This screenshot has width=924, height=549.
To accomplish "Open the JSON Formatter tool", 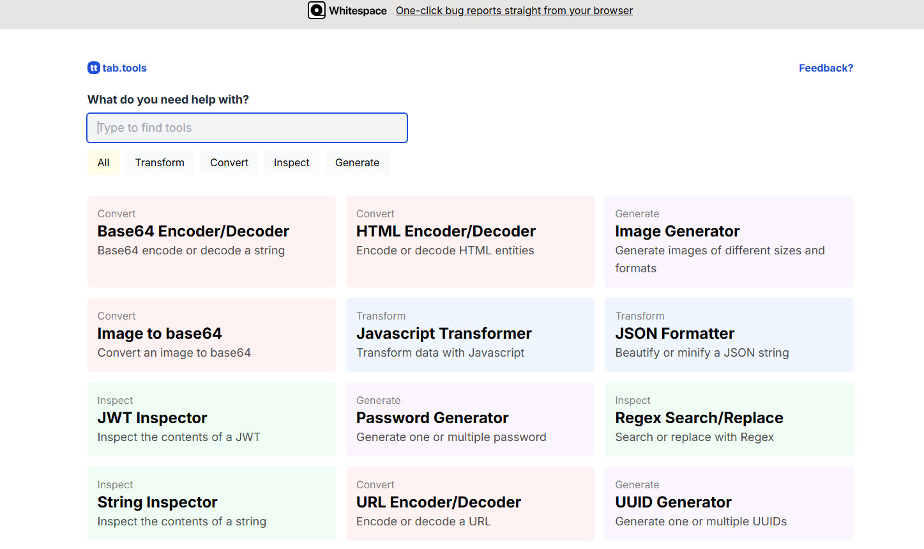I will (x=729, y=334).
